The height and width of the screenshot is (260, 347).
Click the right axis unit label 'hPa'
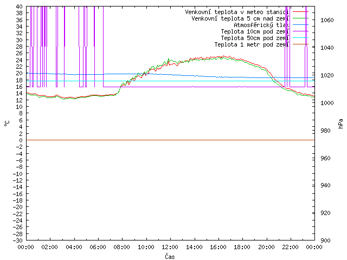[340, 123]
